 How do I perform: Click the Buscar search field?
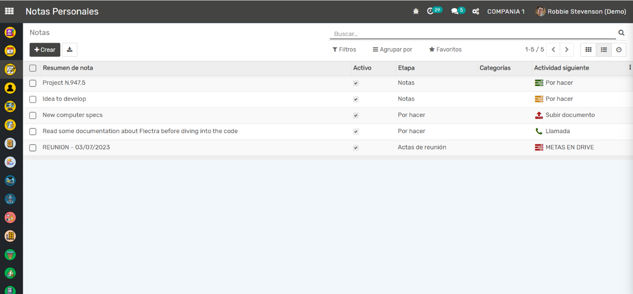pyautogui.click(x=473, y=34)
